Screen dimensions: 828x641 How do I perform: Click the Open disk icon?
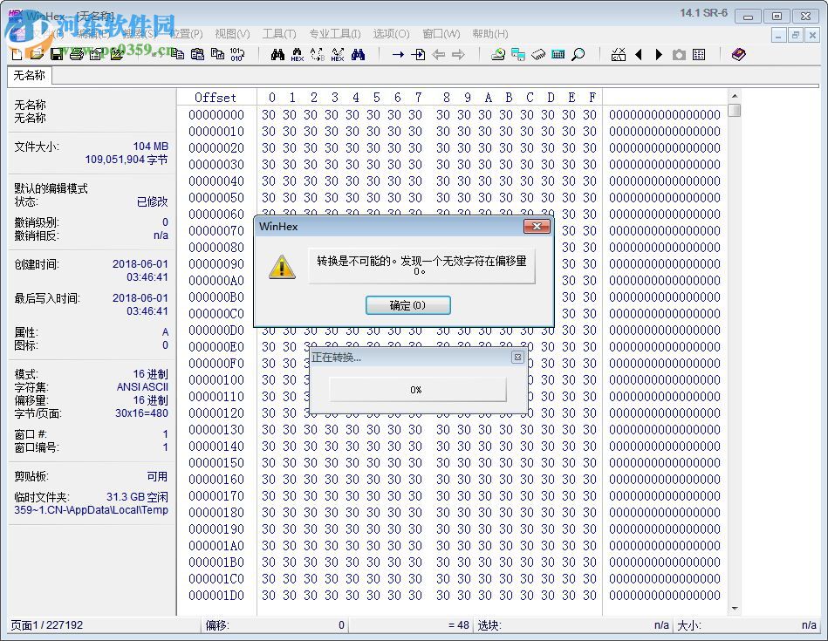pyautogui.click(x=498, y=54)
